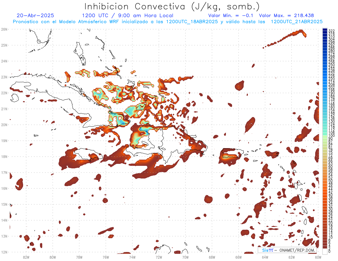
Task: Click the "ONAMET/REP.DOM." credit label
Action: point(298,250)
